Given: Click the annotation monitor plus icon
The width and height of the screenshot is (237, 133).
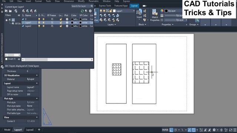Looking at the screenshot, I should coord(221,130).
